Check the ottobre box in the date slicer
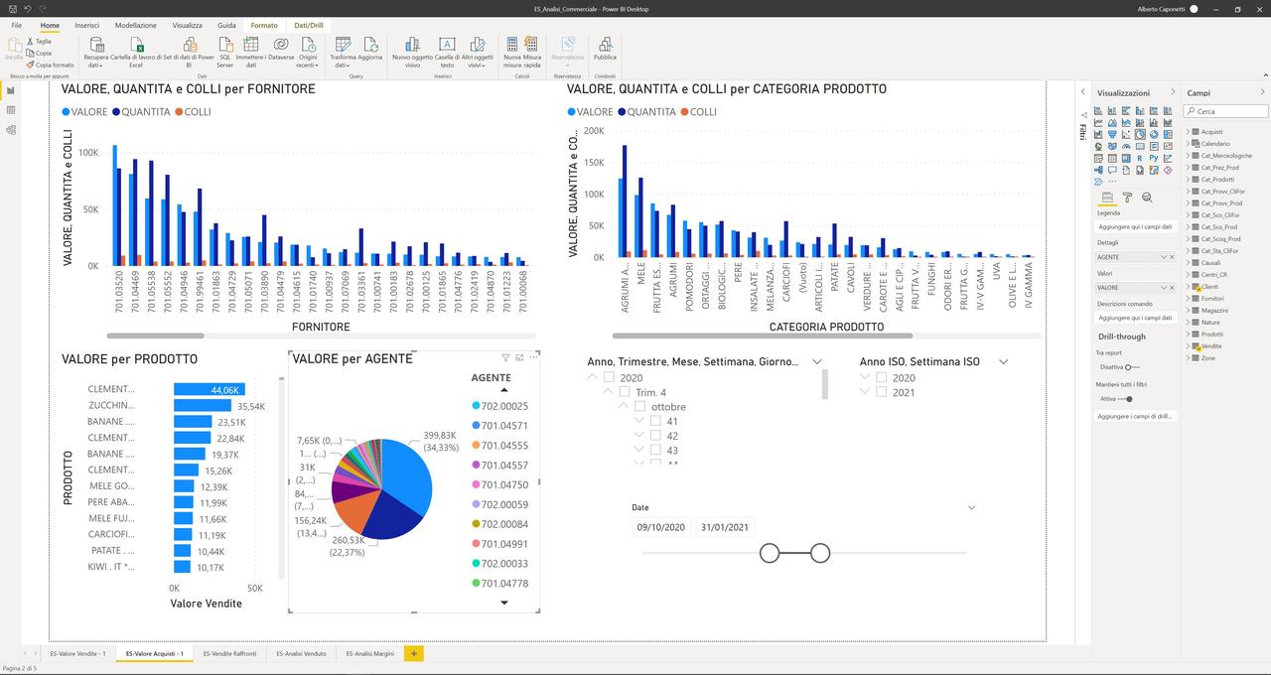 (640, 407)
